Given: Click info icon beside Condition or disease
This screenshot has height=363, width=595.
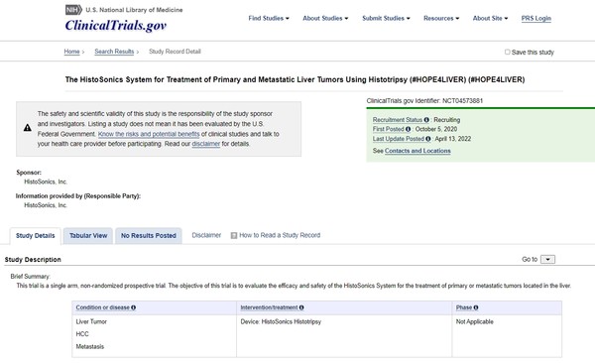Looking at the screenshot, I should click(133, 307).
